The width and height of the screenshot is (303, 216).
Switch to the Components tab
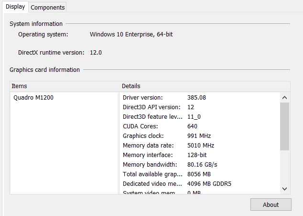[47, 7]
